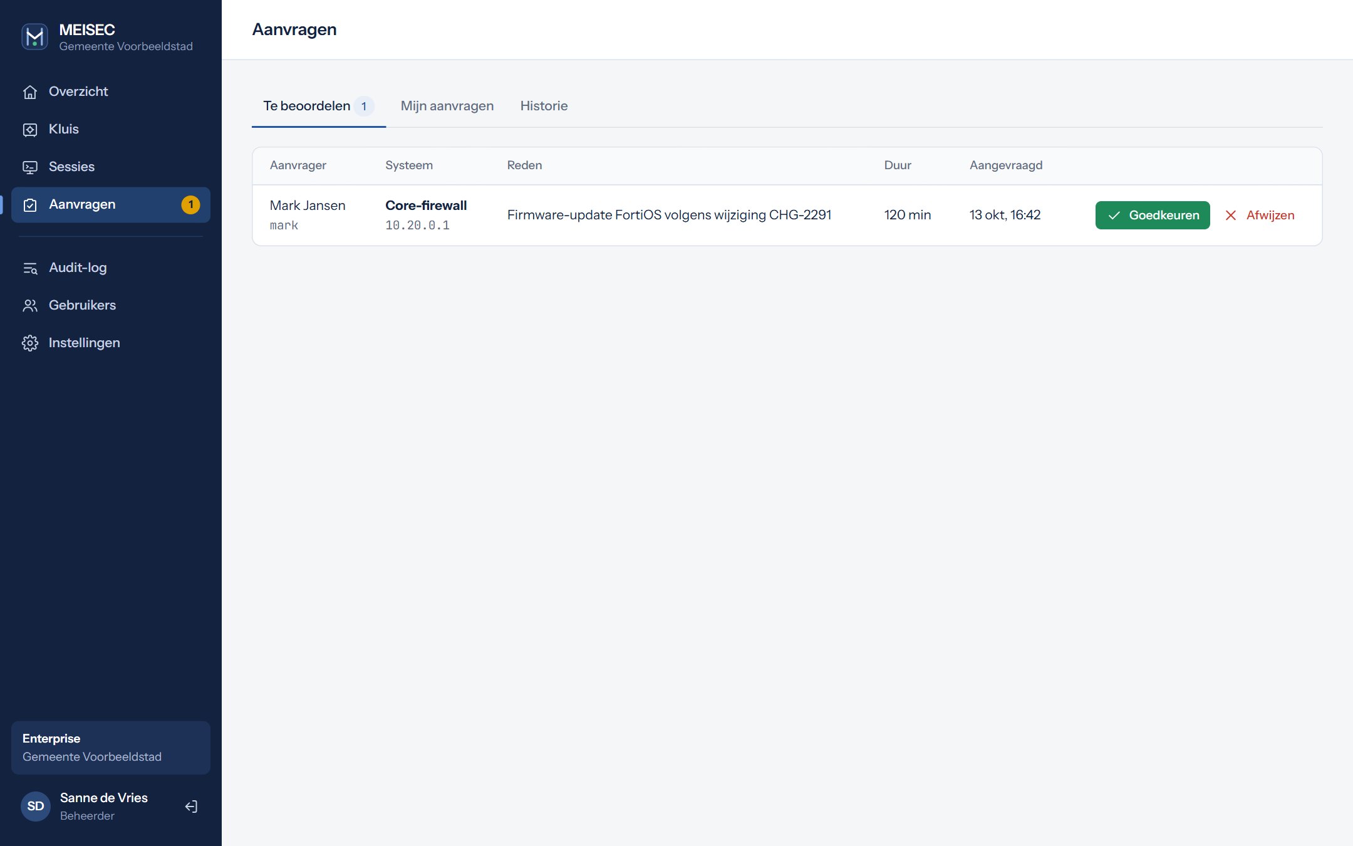Select requester name Mark Jansen
1353x846 pixels.
click(x=308, y=206)
